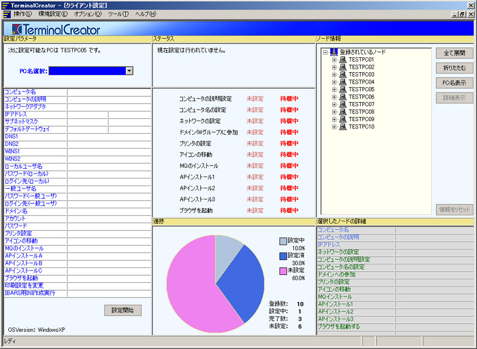Click the ローカルユーザ名 parameter label

tap(23, 166)
